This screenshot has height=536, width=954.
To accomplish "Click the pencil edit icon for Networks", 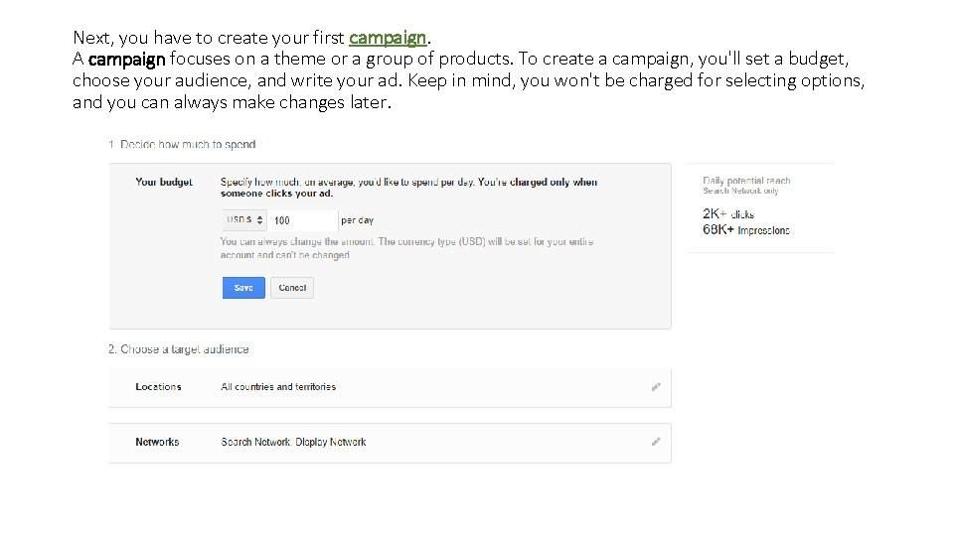I will click(656, 442).
